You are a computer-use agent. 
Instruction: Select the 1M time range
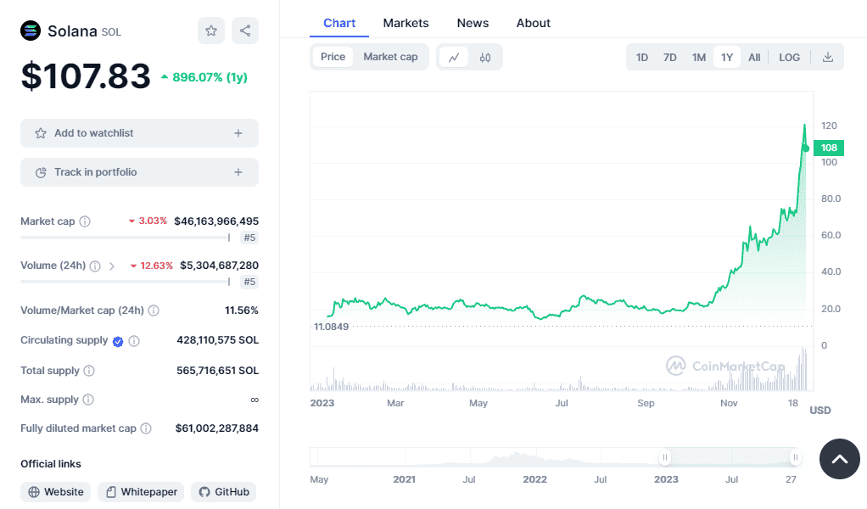[x=699, y=58]
